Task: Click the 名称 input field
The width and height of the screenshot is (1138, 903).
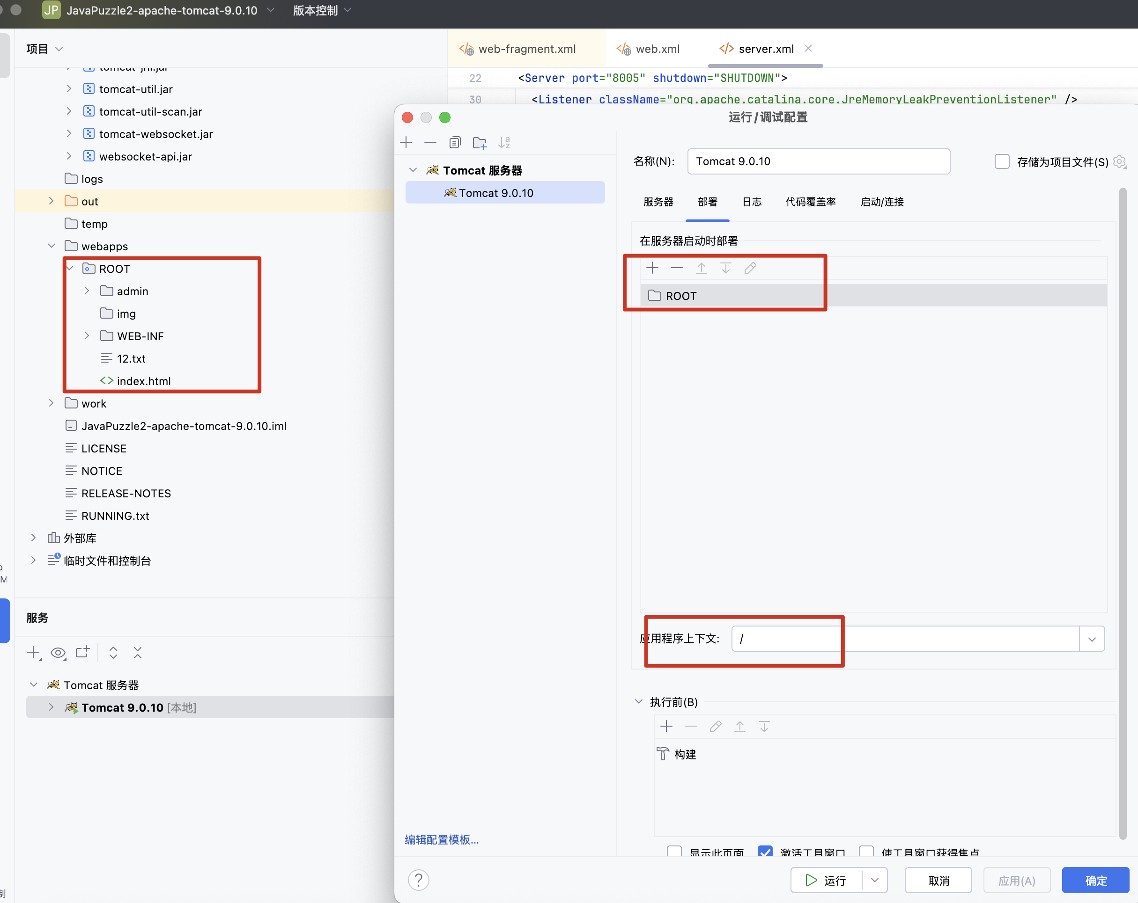Action: (818, 161)
